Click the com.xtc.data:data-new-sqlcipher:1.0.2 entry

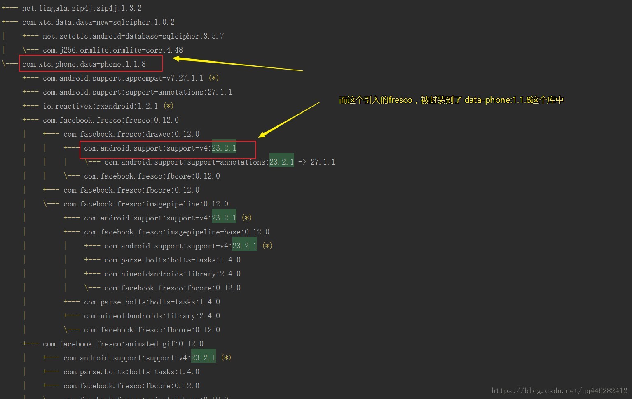point(98,22)
